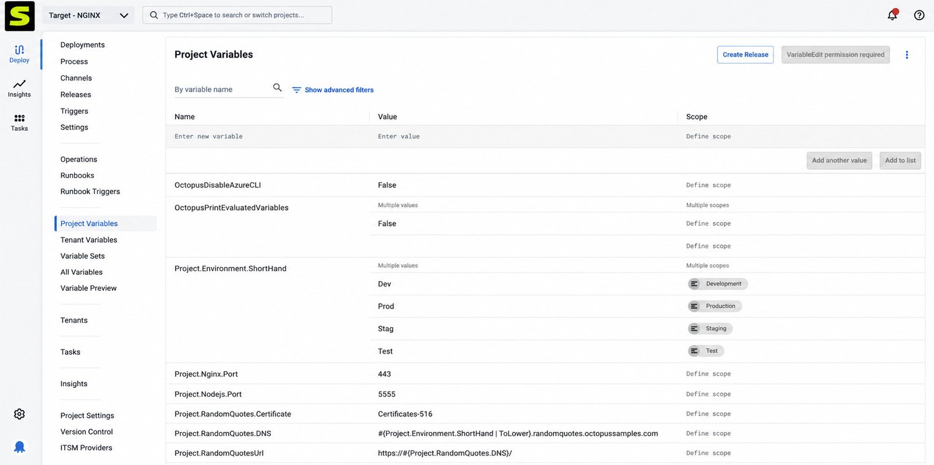Open ITSM Providers menu item
The width and height of the screenshot is (934, 465).
[x=86, y=447]
